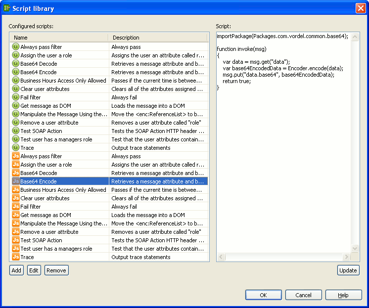
Task: Sort scripts by the Description column header
Action: [x=158, y=38]
